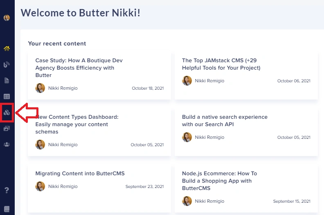
Task: Open the Collections grid sidebar icon
Action: pos(7,96)
